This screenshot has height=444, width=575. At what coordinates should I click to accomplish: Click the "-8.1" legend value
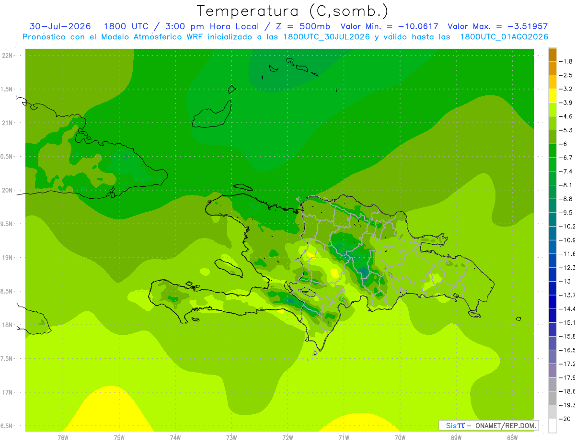[x=566, y=185]
